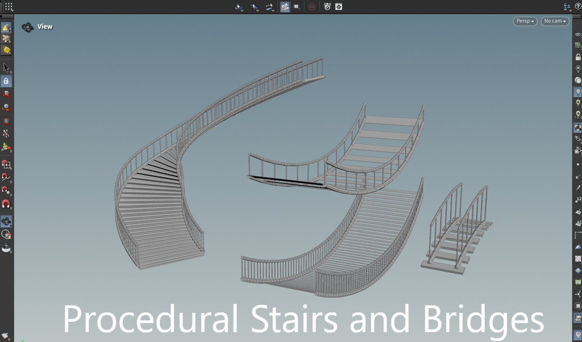
Task: Click the red render region ring button
Action: 312,7
